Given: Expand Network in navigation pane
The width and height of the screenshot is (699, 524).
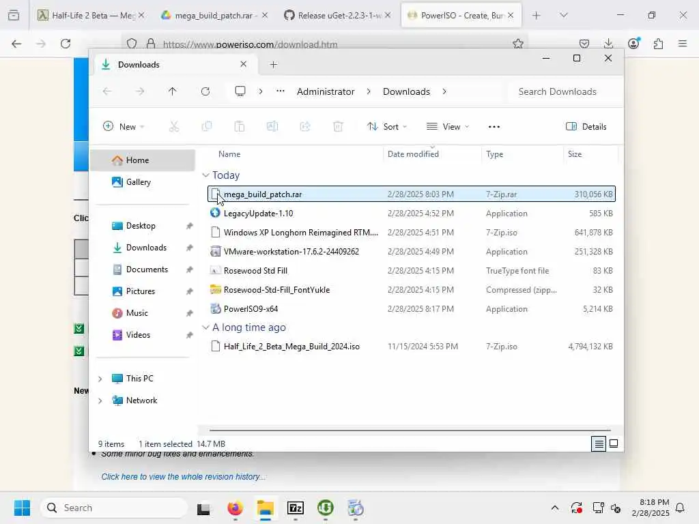Looking at the screenshot, I should click(x=100, y=401).
